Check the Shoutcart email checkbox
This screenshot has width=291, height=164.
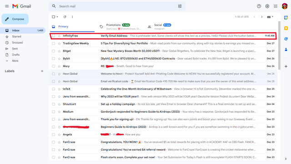[x=54, y=104]
